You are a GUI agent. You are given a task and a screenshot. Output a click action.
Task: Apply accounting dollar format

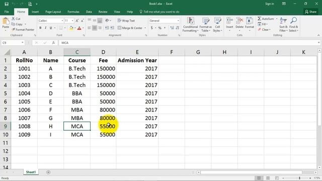pos(152,28)
